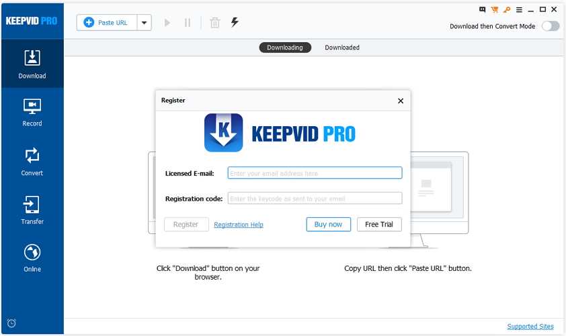Click the Register button in dialog
The height and width of the screenshot is (336, 566).
(x=186, y=225)
